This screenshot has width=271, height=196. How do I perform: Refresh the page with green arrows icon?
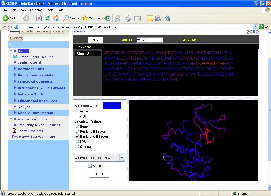click(x=48, y=18)
